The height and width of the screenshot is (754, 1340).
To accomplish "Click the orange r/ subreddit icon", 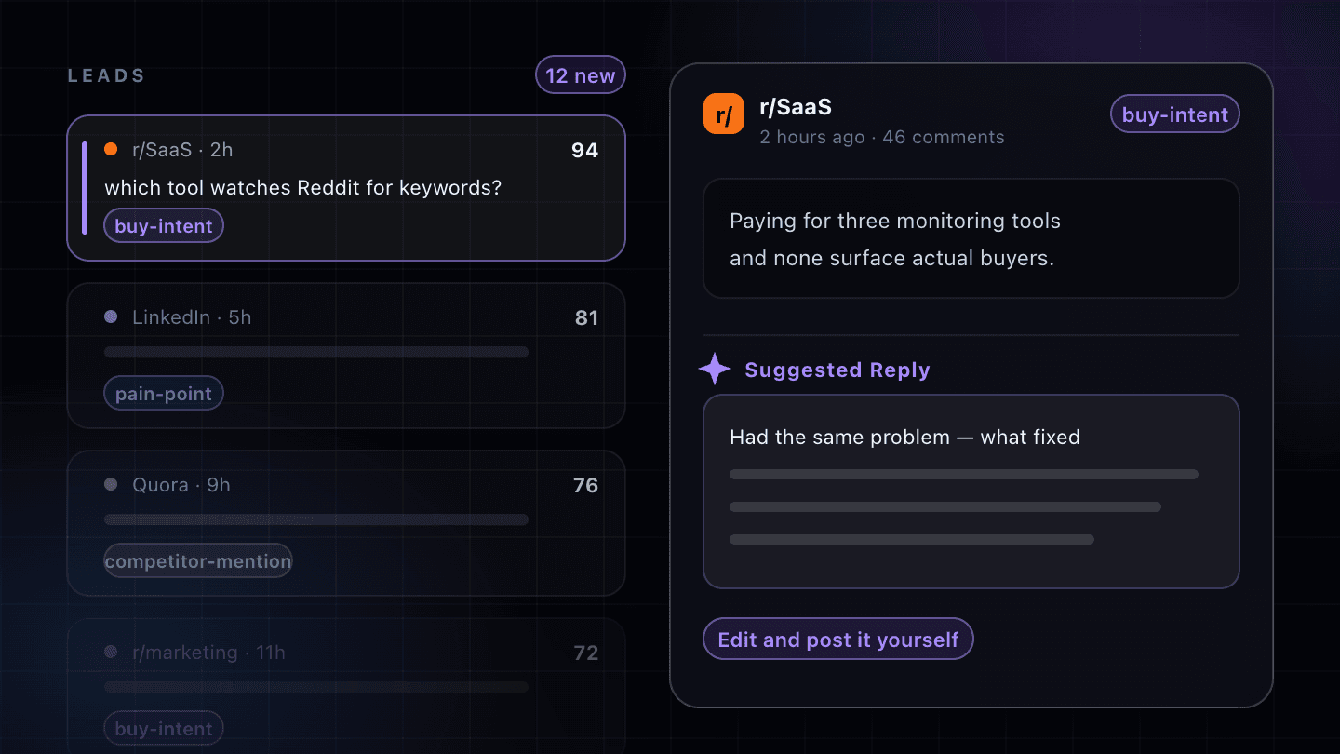I will (724, 114).
